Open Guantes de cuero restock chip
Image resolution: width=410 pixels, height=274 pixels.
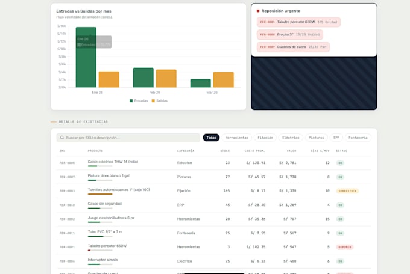293,47
